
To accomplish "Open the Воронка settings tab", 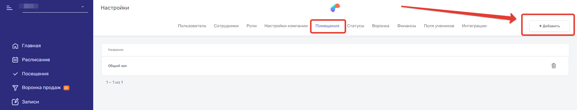I will click(x=381, y=26).
